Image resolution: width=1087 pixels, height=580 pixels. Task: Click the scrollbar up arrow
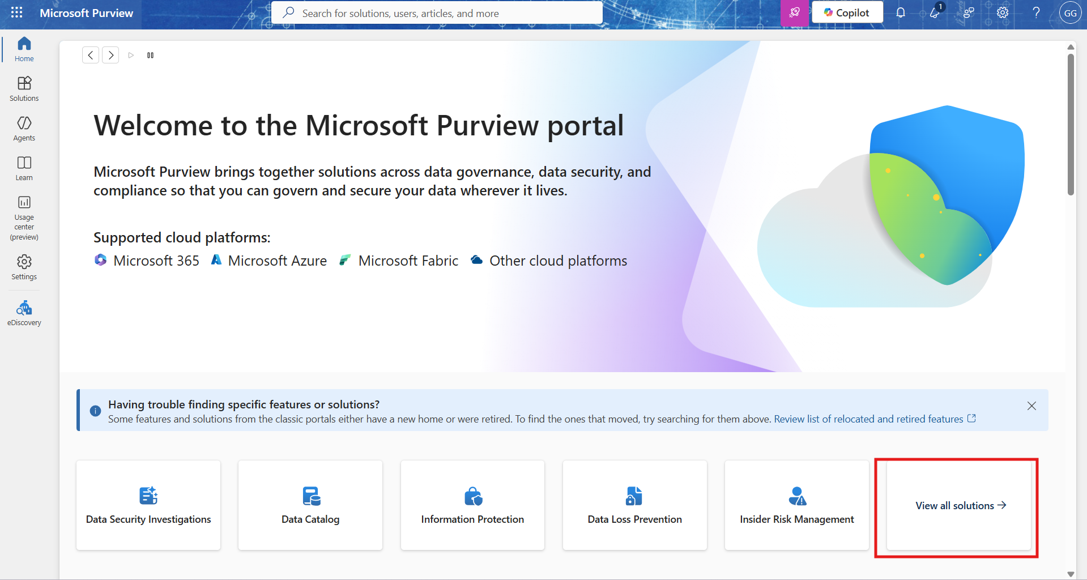[1071, 46]
